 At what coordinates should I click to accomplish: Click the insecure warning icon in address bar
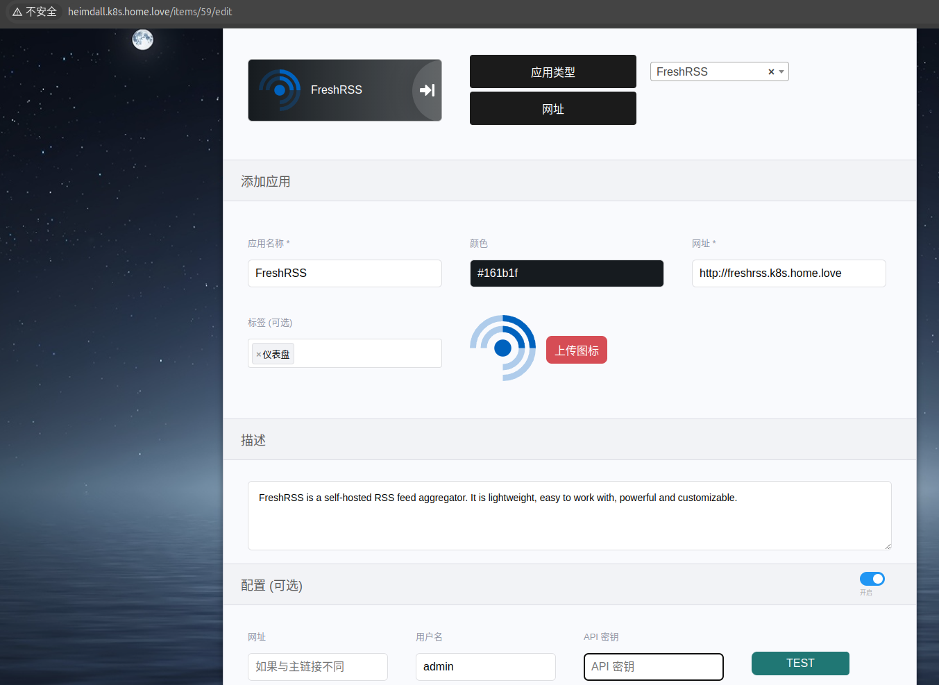tap(17, 12)
